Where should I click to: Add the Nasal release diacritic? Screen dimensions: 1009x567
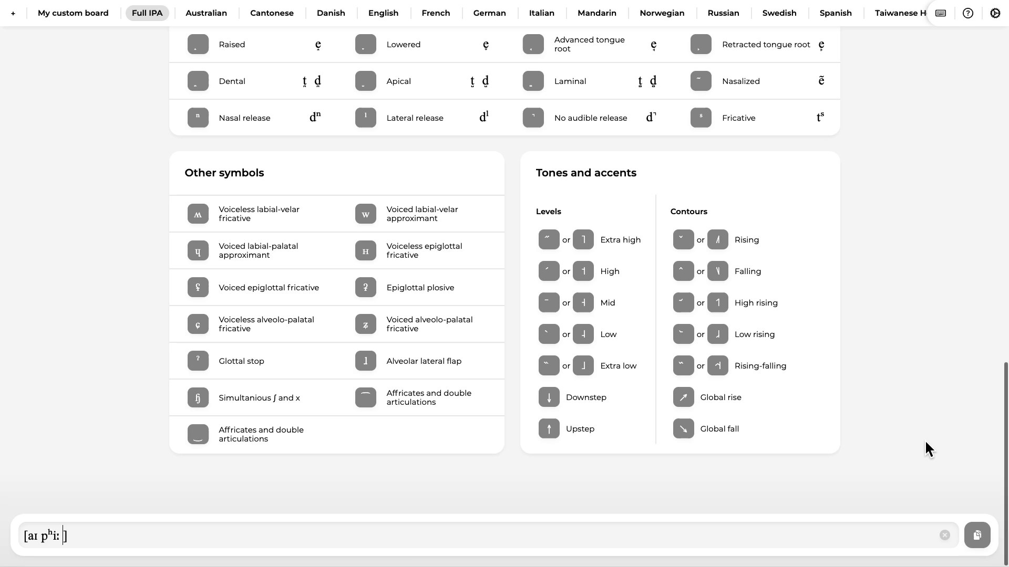198,118
